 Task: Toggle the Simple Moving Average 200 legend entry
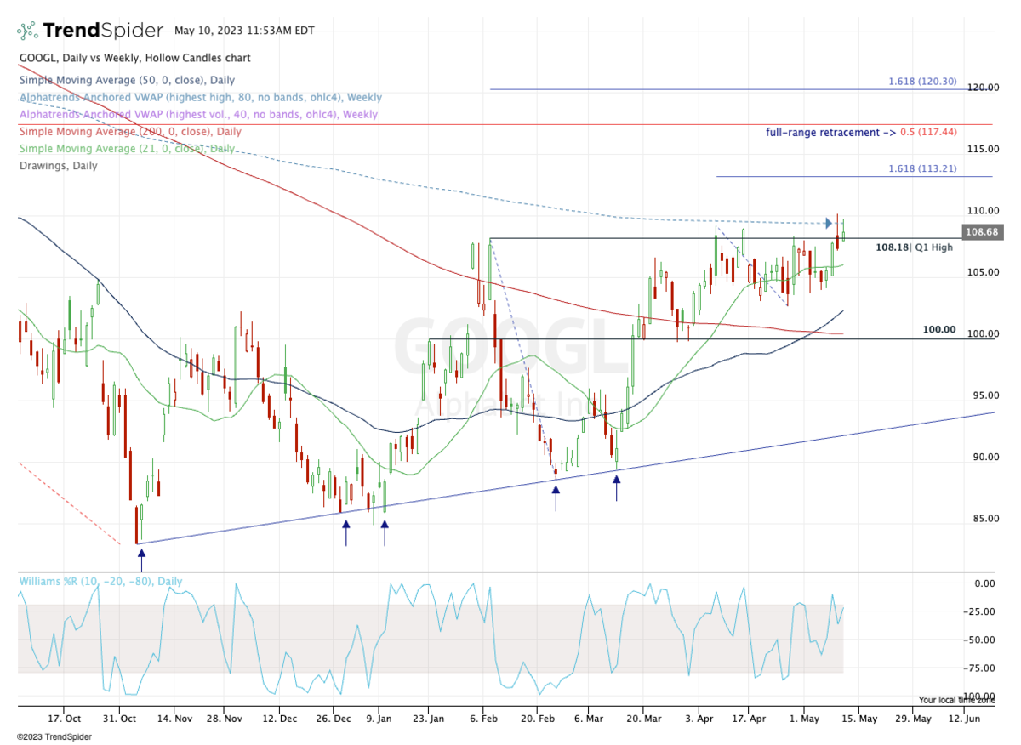pos(129,132)
